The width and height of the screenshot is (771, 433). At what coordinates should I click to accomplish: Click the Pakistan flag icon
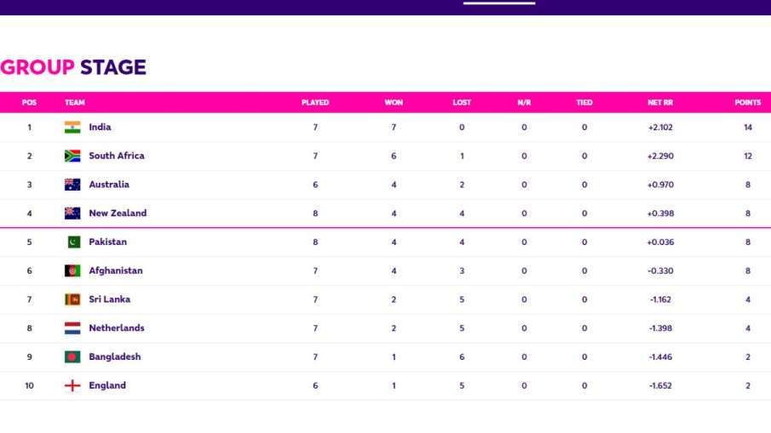click(72, 242)
